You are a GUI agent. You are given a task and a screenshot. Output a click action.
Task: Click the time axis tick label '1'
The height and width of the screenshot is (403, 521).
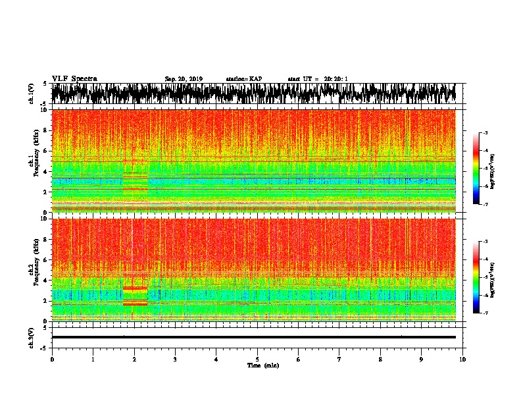pos(93,360)
